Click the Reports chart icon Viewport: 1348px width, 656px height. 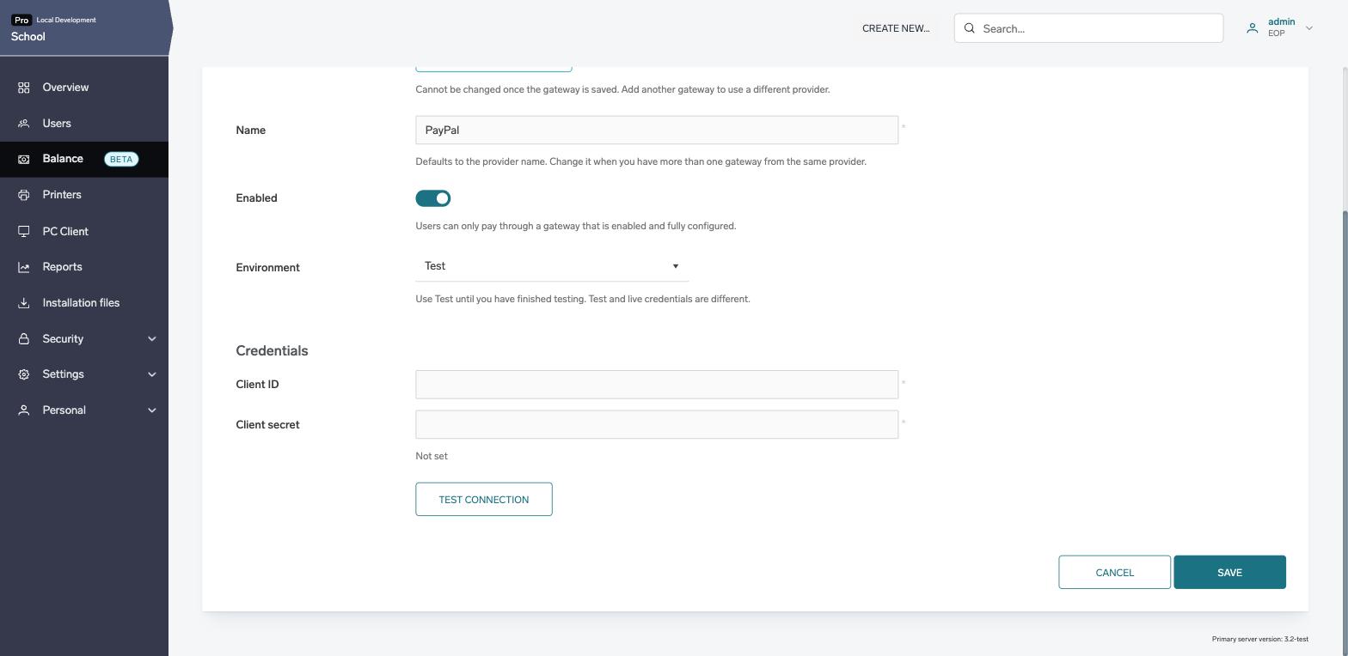pos(24,267)
